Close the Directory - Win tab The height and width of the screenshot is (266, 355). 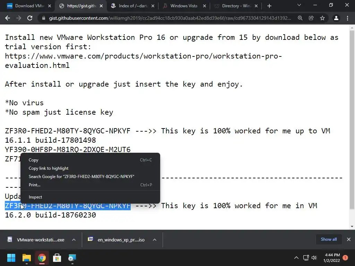tap(256, 6)
